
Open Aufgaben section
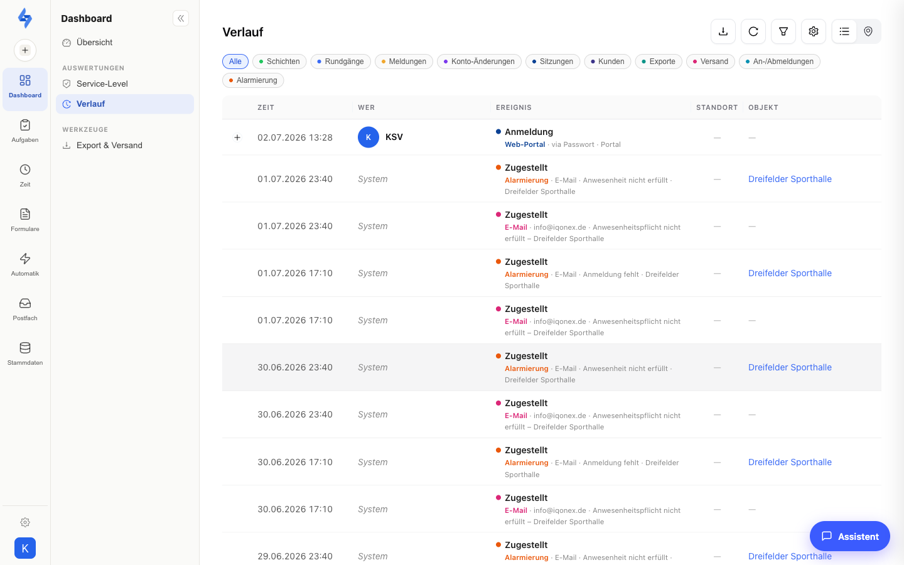25,131
